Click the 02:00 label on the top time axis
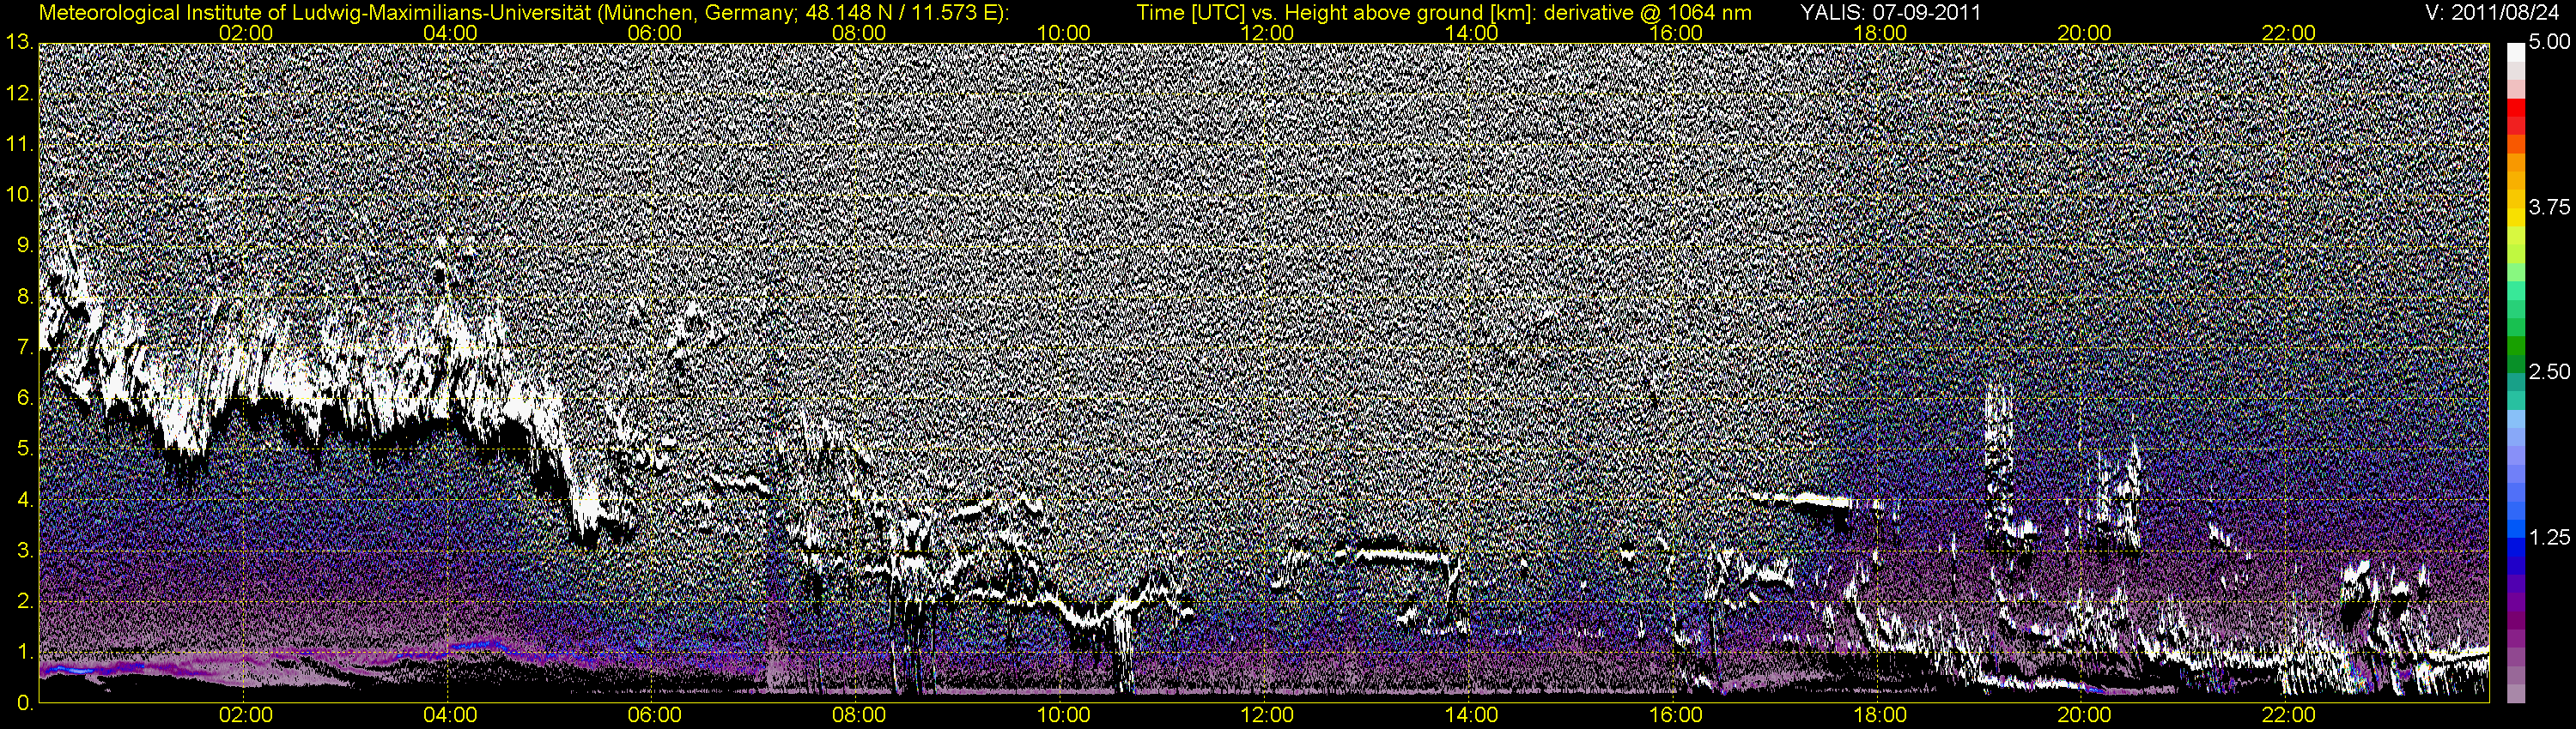The width and height of the screenshot is (2576, 729). 246,33
